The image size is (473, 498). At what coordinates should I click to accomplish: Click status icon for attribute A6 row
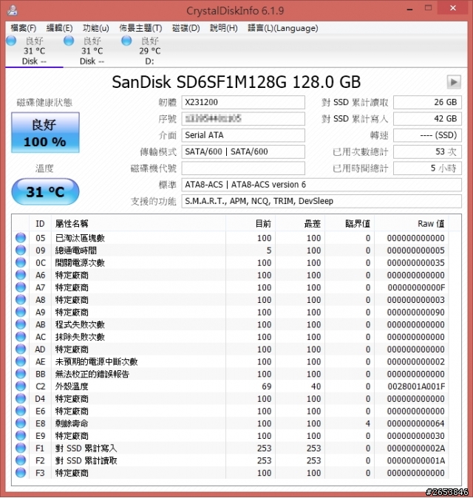coord(21,275)
